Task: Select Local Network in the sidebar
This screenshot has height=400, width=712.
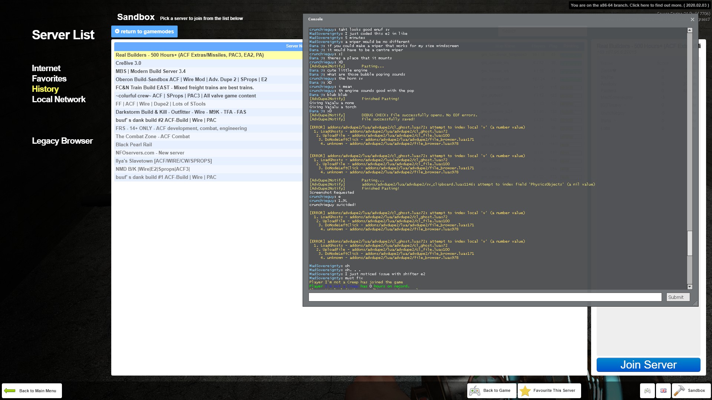Action: point(59,99)
